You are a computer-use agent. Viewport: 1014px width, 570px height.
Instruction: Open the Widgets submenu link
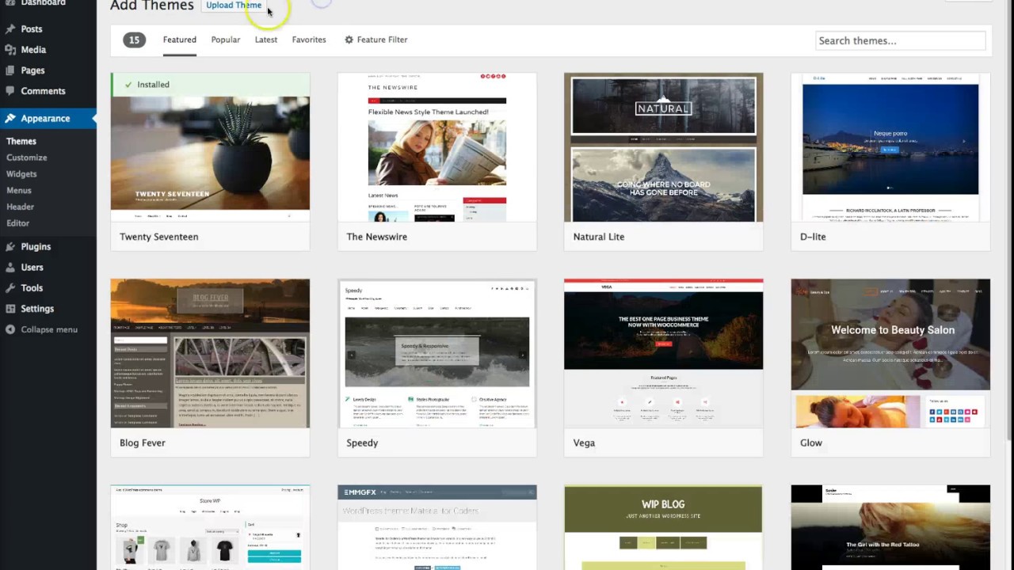pos(21,174)
